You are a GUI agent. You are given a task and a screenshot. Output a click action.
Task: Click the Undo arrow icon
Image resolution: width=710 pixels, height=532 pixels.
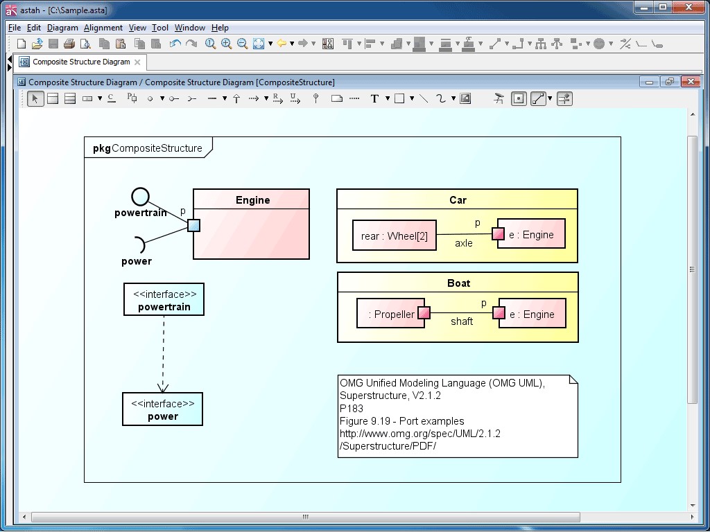click(175, 44)
